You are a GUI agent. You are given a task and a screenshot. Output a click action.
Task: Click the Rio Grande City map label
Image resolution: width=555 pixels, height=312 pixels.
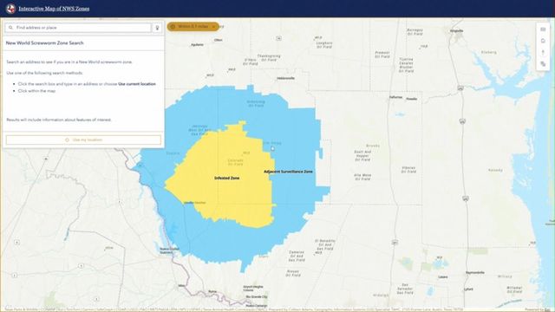[x=257, y=296]
